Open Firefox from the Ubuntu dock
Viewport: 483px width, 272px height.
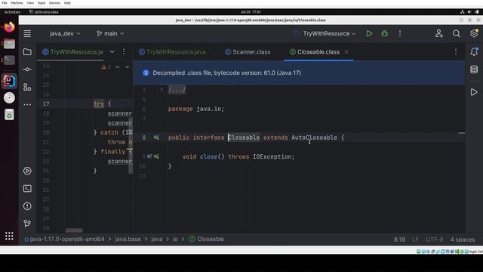click(x=9, y=27)
